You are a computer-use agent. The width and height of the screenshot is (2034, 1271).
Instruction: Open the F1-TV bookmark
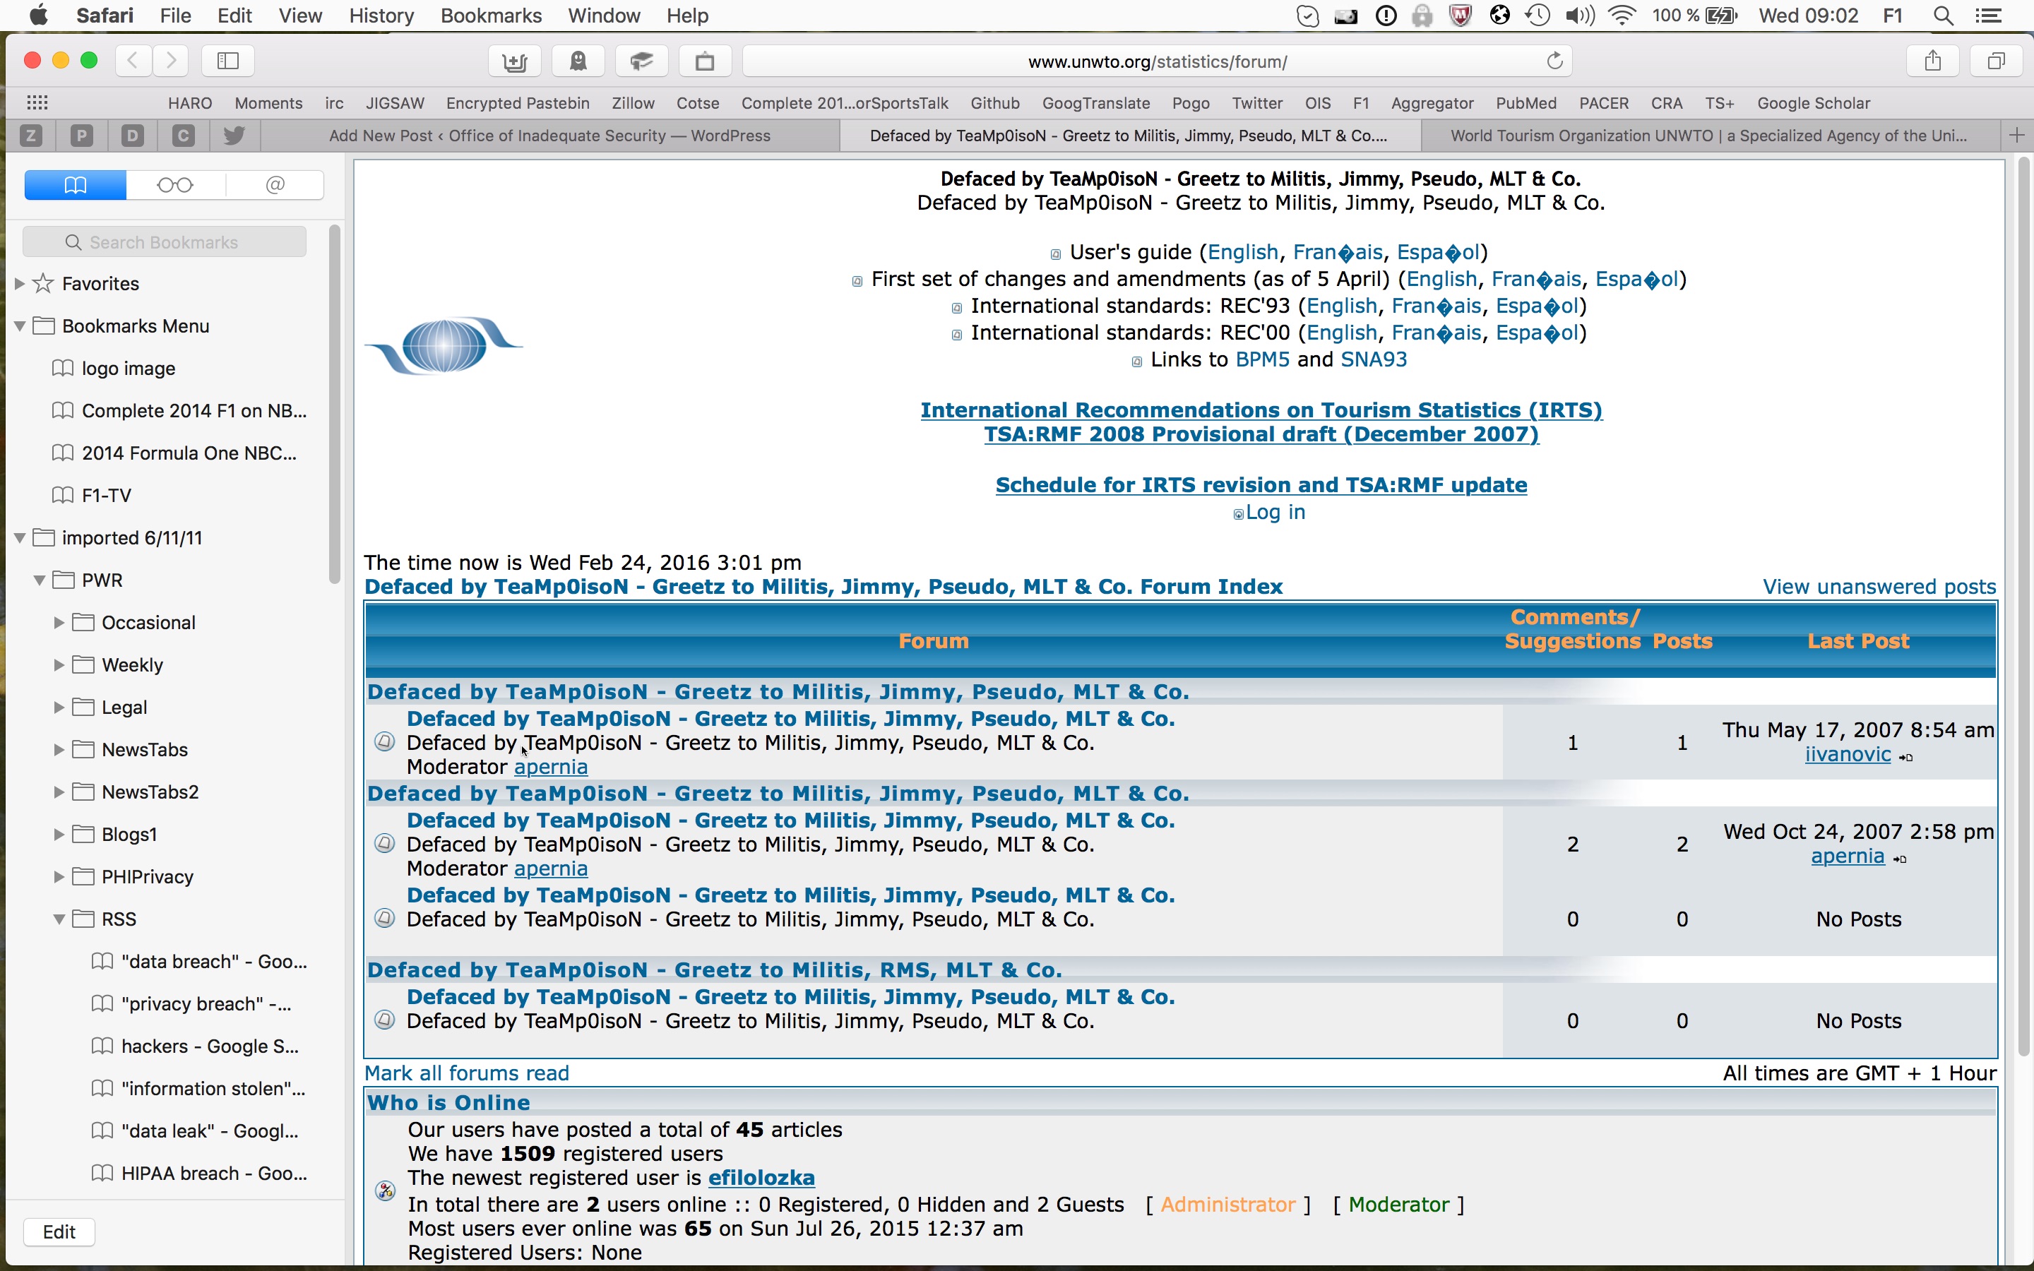pyautogui.click(x=106, y=495)
